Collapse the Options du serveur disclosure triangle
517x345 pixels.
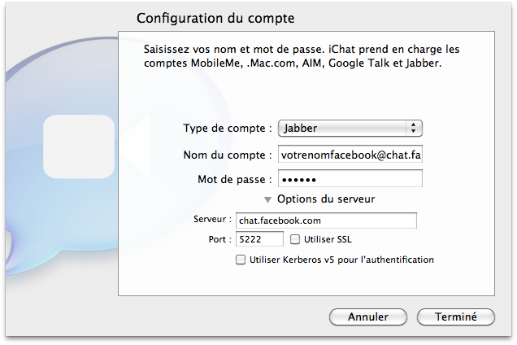(267, 199)
